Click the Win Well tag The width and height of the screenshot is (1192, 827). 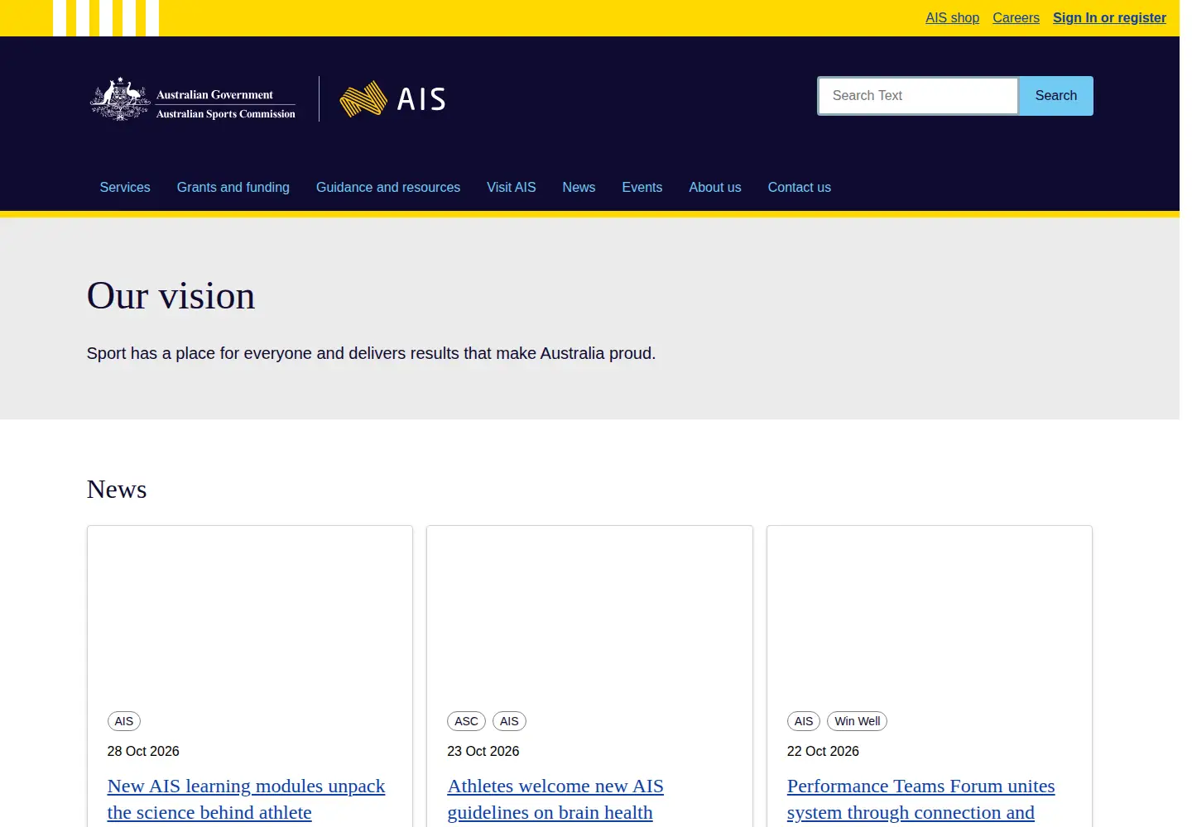[857, 721]
